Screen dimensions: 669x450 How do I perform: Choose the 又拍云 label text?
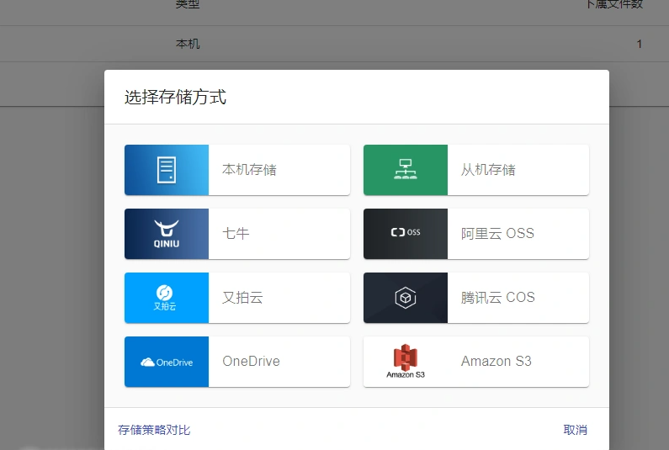[x=242, y=298]
